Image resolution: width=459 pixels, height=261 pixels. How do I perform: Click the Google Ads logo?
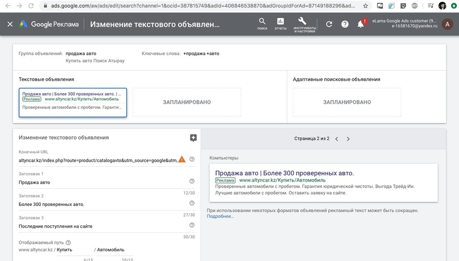(x=49, y=24)
